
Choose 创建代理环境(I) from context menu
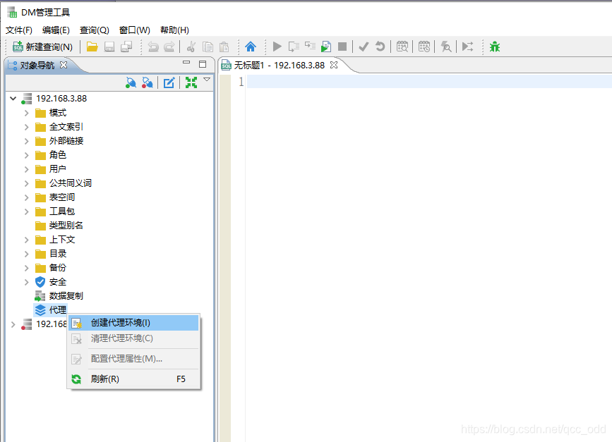pos(133,323)
